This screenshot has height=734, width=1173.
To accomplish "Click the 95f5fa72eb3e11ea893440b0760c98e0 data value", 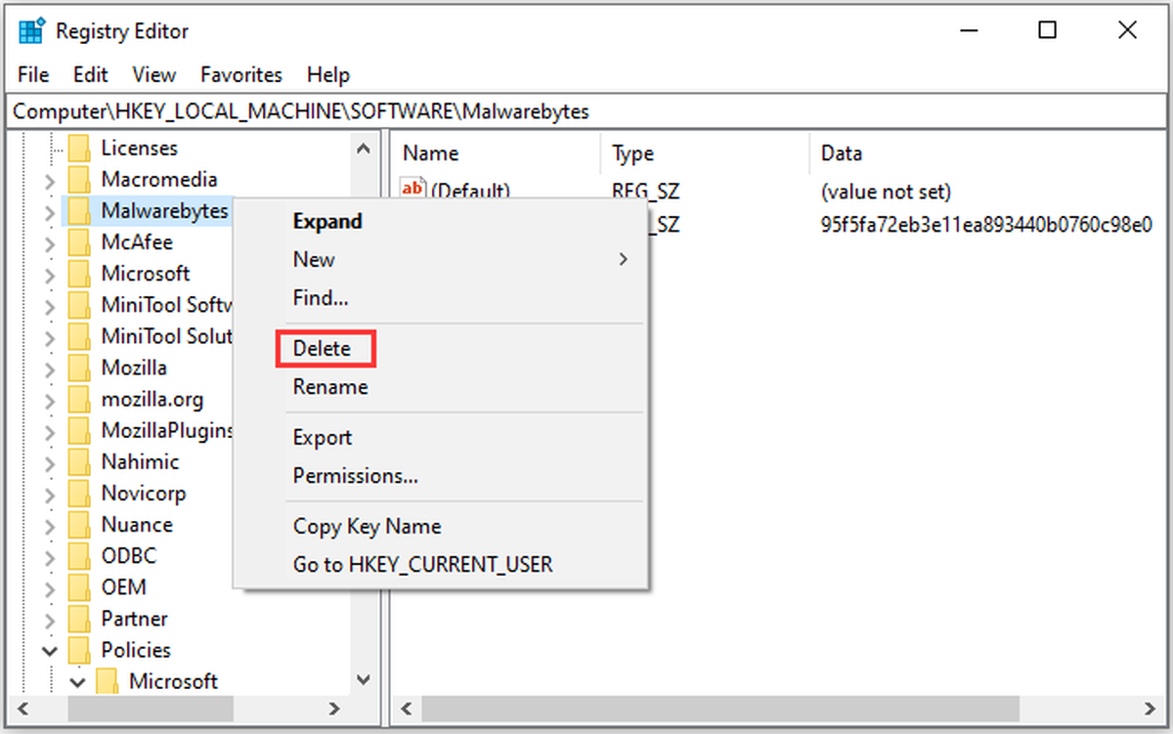I will click(x=986, y=226).
